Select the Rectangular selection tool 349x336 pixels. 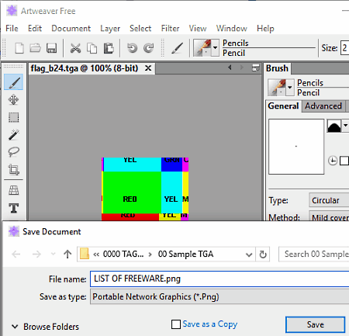(14, 117)
